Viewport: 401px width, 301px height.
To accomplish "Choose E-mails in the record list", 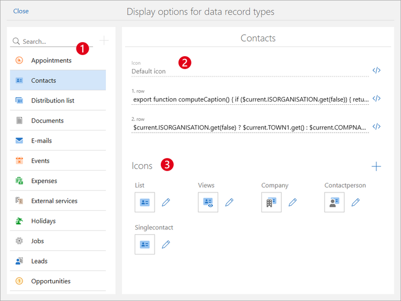I will point(41,141).
